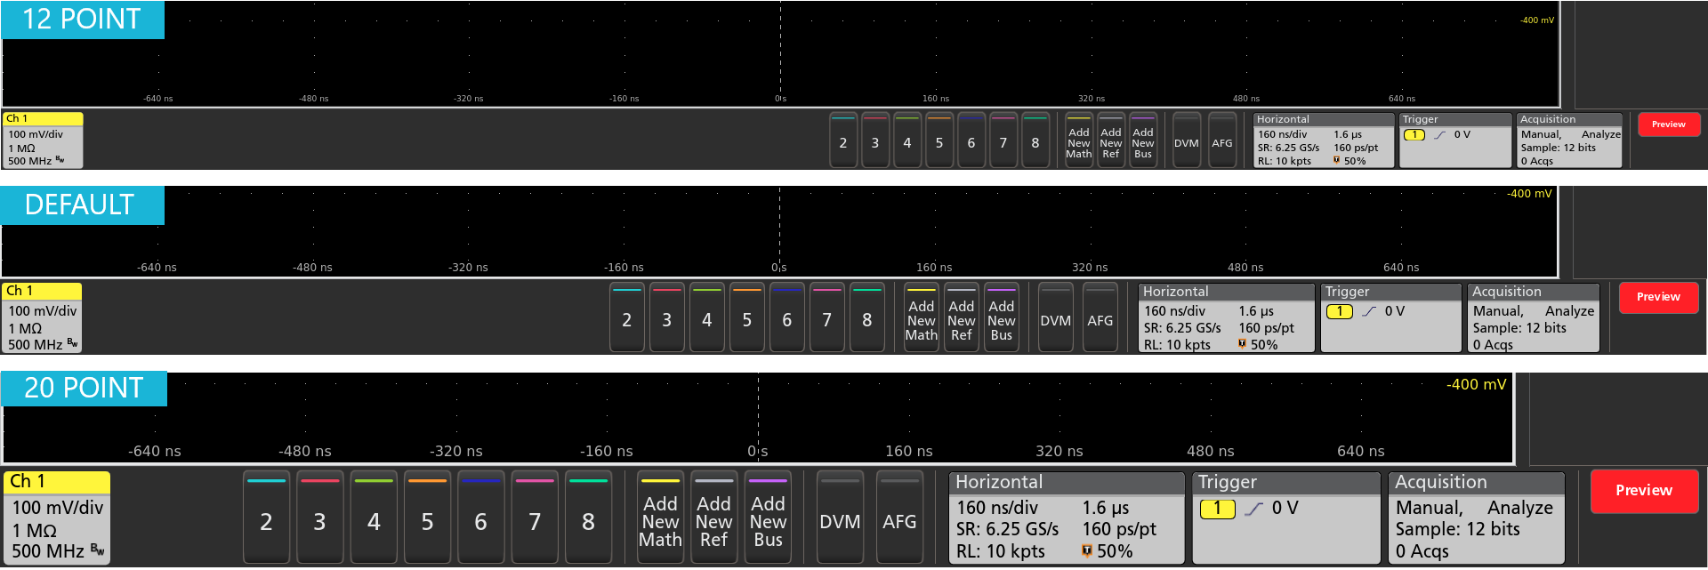
Task: Open Horizontal badge in the 20 POINT panel
Action: 1067,518
